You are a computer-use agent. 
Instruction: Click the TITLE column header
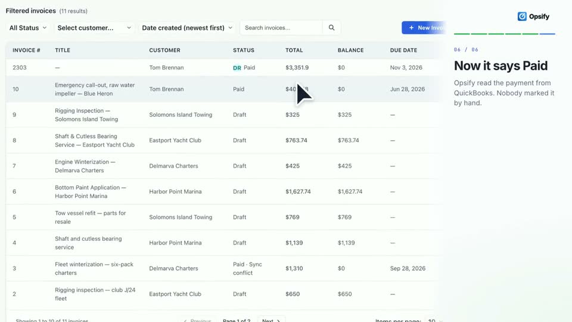tap(63, 50)
